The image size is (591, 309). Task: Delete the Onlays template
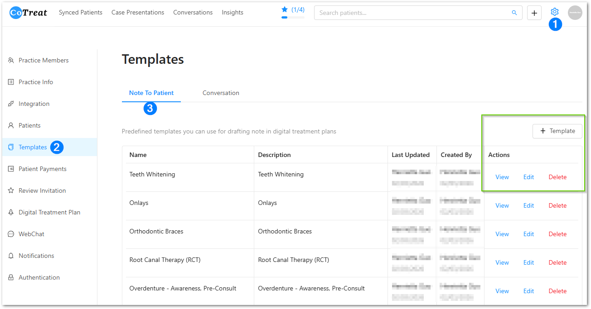coord(557,205)
